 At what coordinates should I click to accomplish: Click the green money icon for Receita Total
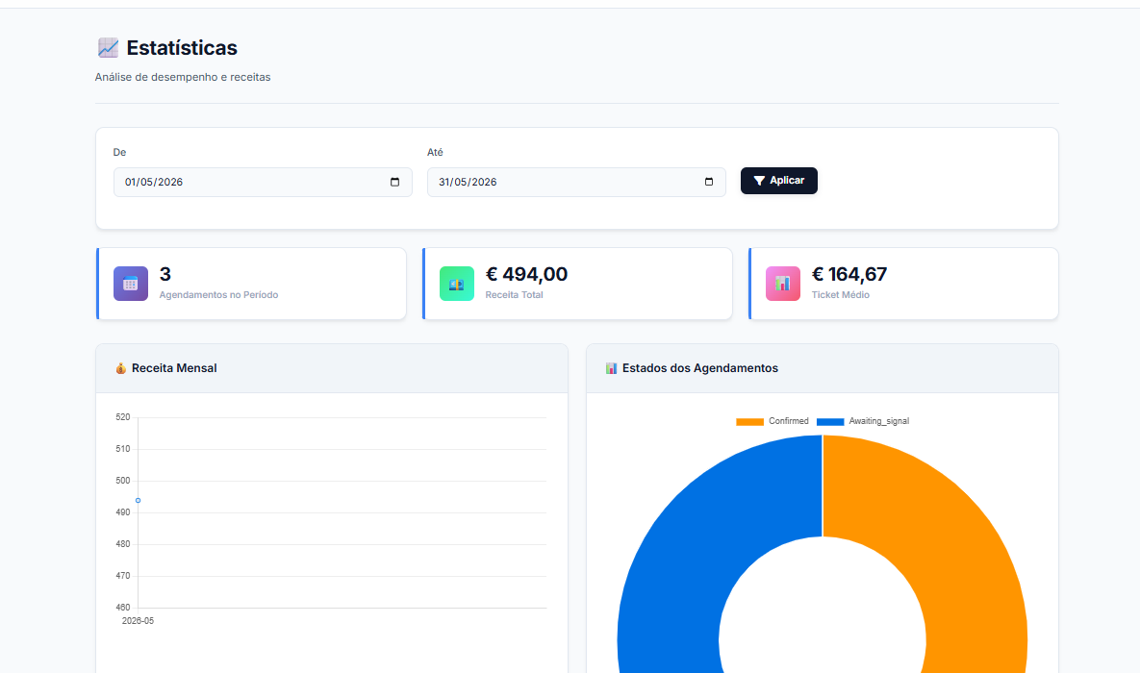[457, 284]
